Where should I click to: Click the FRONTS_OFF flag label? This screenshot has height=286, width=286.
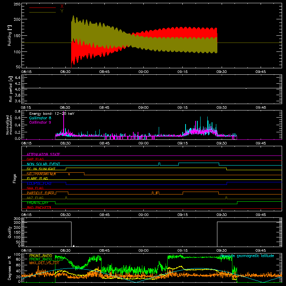coord(38,203)
